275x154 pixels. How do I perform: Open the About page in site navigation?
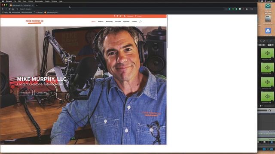94,21
